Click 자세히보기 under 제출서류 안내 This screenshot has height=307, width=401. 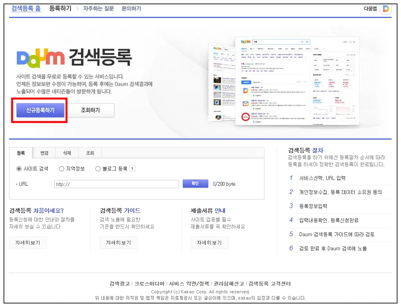click(209, 242)
